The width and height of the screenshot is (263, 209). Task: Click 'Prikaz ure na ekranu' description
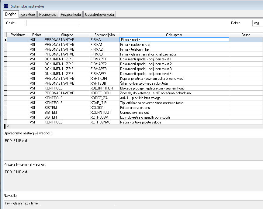[174, 108]
